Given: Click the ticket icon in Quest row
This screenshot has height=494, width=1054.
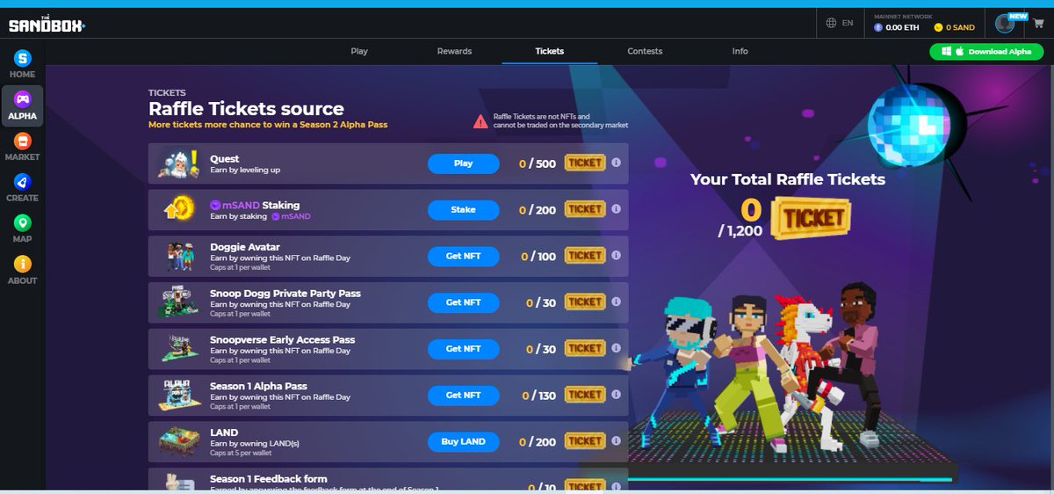Looking at the screenshot, I should pyautogui.click(x=585, y=163).
